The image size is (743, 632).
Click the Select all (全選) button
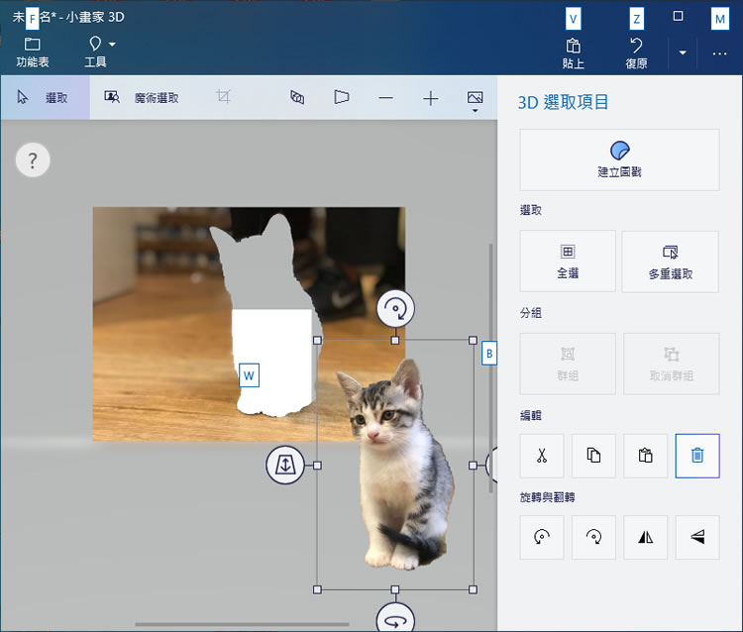tap(568, 262)
